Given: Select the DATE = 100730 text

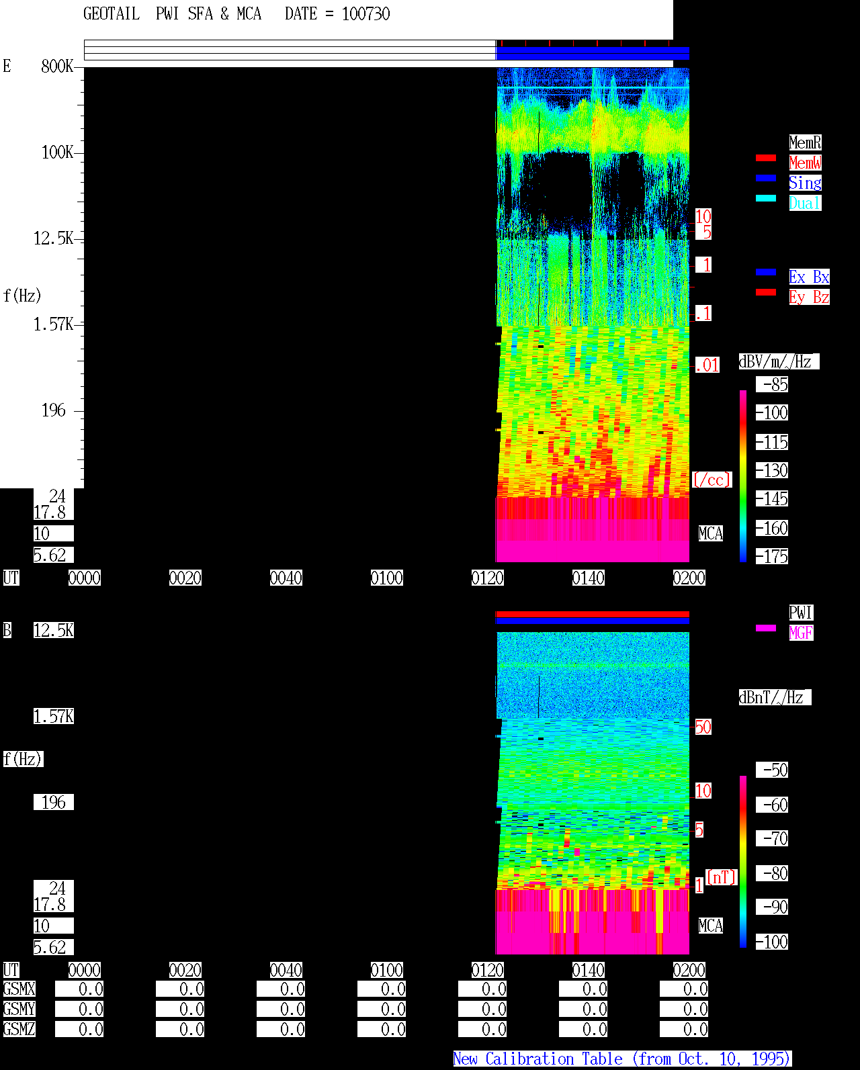Looking at the screenshot, I should click(x=337, y=14).
